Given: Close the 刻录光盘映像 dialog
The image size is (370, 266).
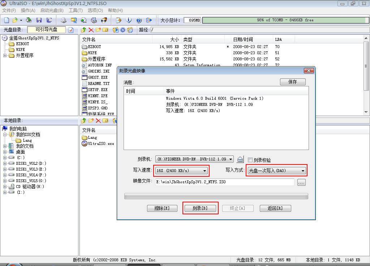Looking at the screenshot, I should (309, 70).
